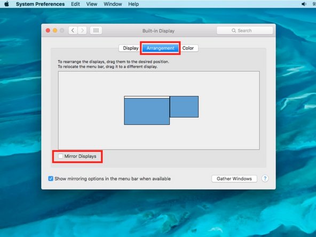Switch to the Color tab

pos(188,48)
